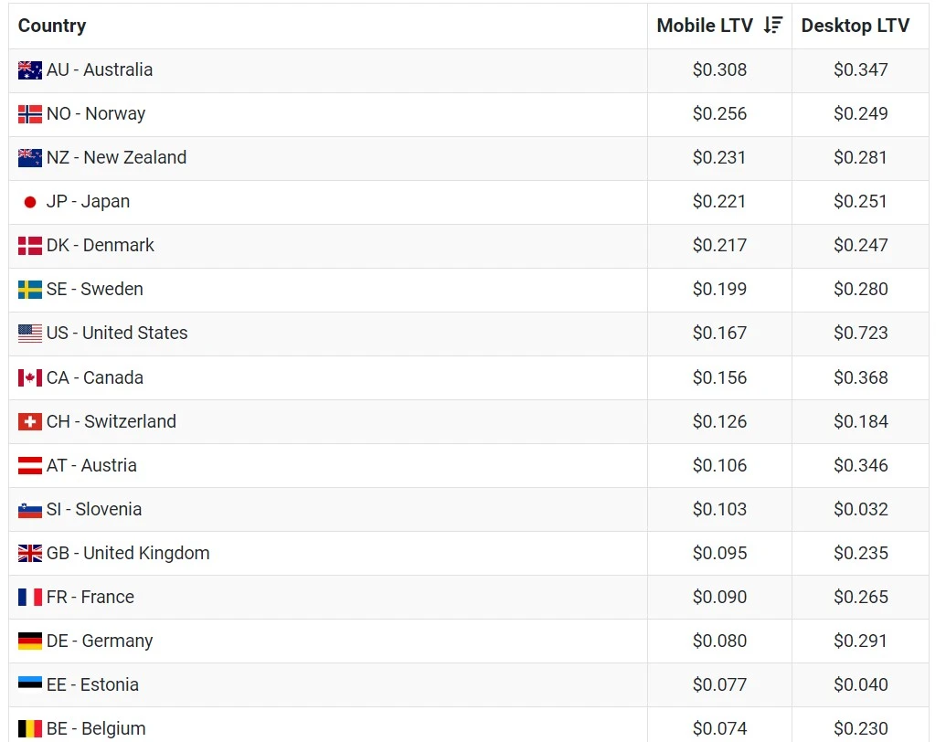
Task: Select the DK - Denmark row label
Action: [101, 246]
